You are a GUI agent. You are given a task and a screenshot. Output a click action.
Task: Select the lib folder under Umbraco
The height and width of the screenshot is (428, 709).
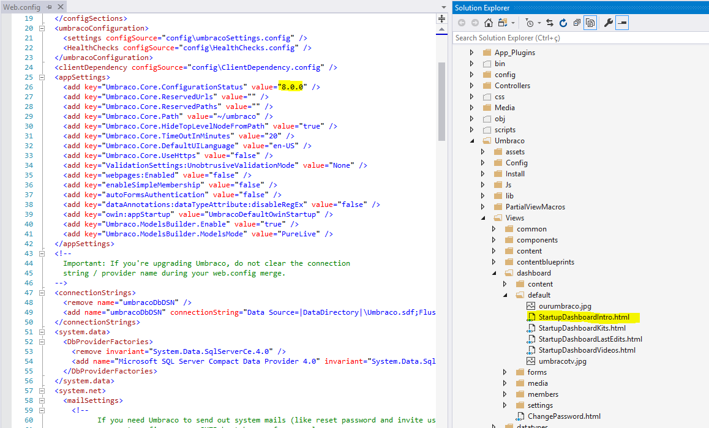(509, 196)
